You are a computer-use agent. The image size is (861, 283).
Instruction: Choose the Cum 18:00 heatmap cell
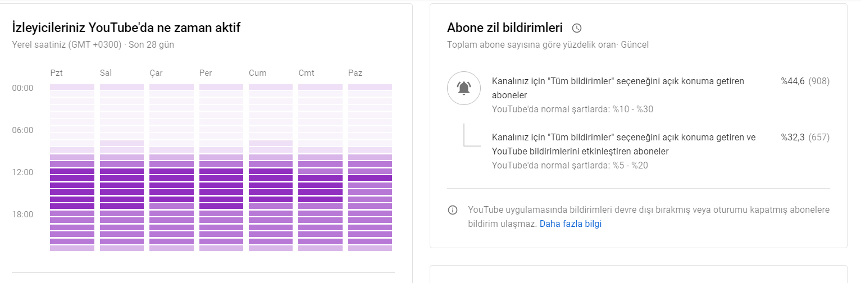(271, 213)
